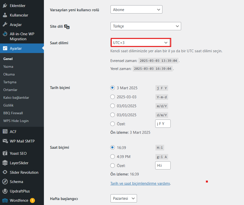
Task: Click the LayerSlider layers icon
Action: click(x=5, y=163)
